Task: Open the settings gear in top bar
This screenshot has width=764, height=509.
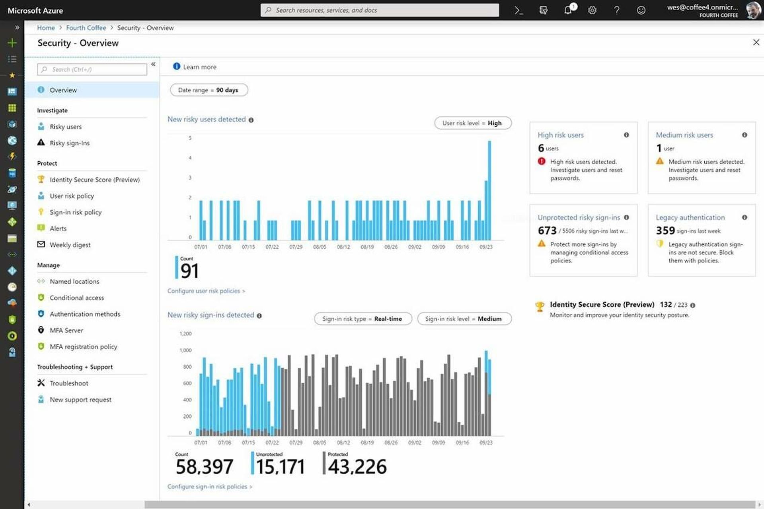Action: pos(592,10)
